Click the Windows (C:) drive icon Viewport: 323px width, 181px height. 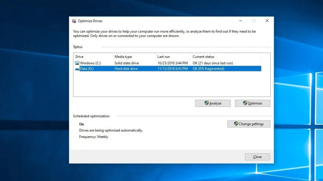pyautogui.click(x=77, y=63)
